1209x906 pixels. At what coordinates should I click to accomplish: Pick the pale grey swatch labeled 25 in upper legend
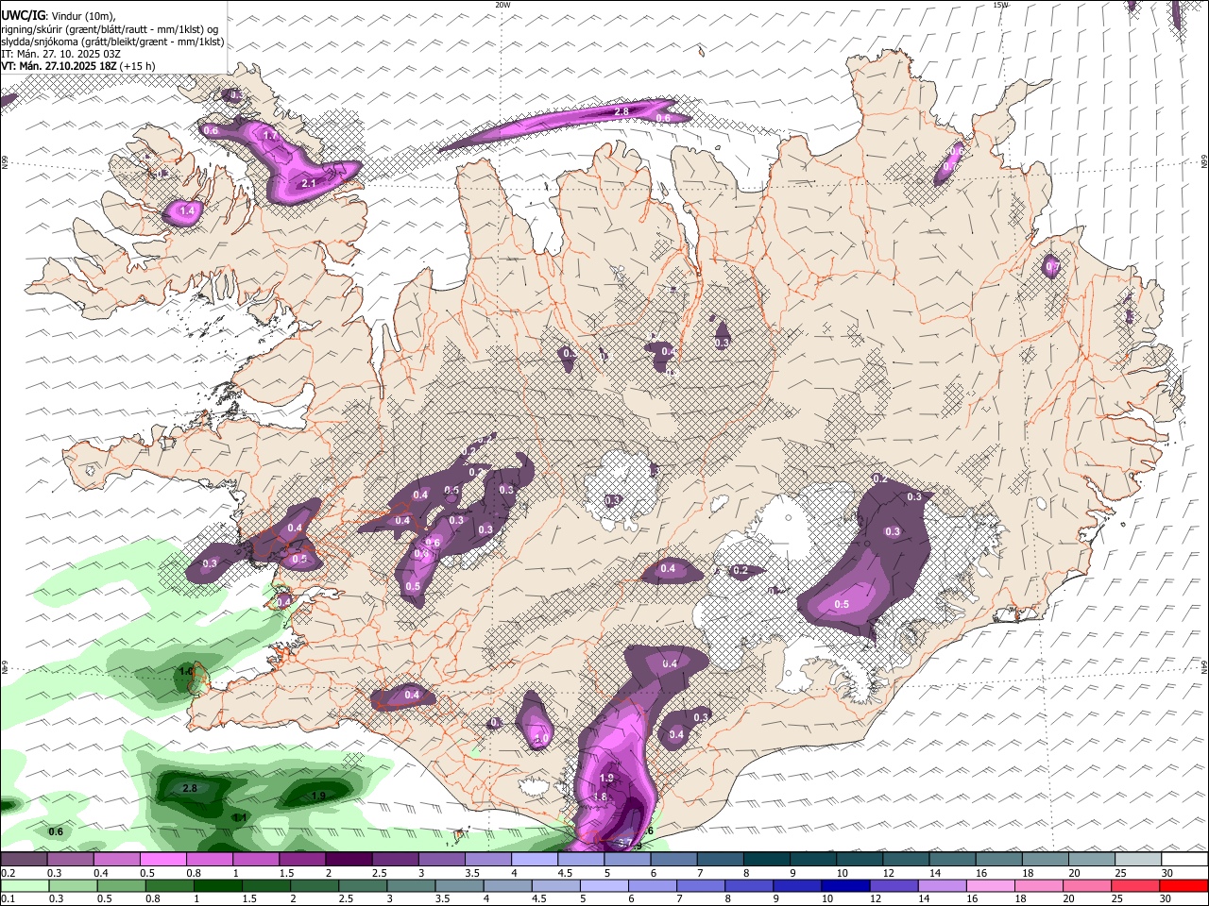click(1138, 859)
